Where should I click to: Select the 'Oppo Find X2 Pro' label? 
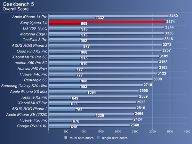click(x=32, y=51)
